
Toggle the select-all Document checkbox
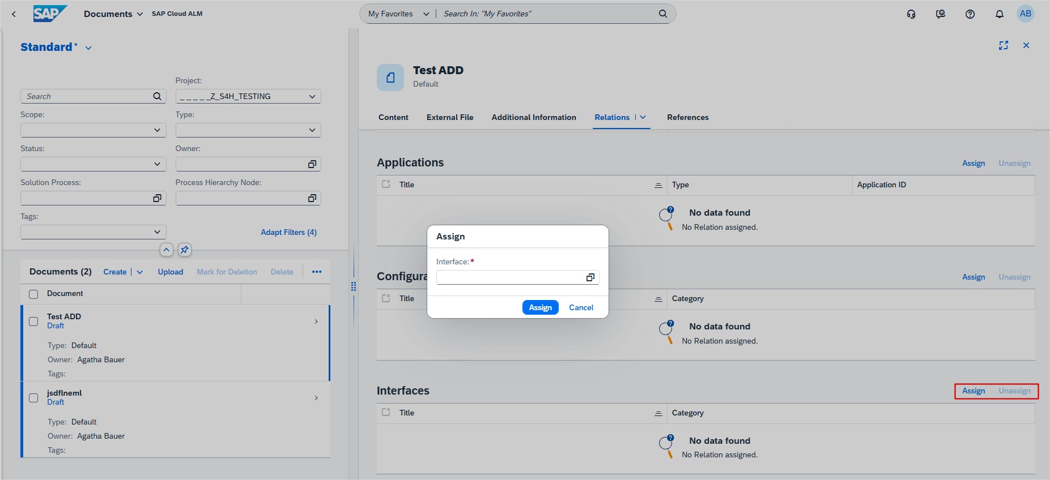pos(33,294)
